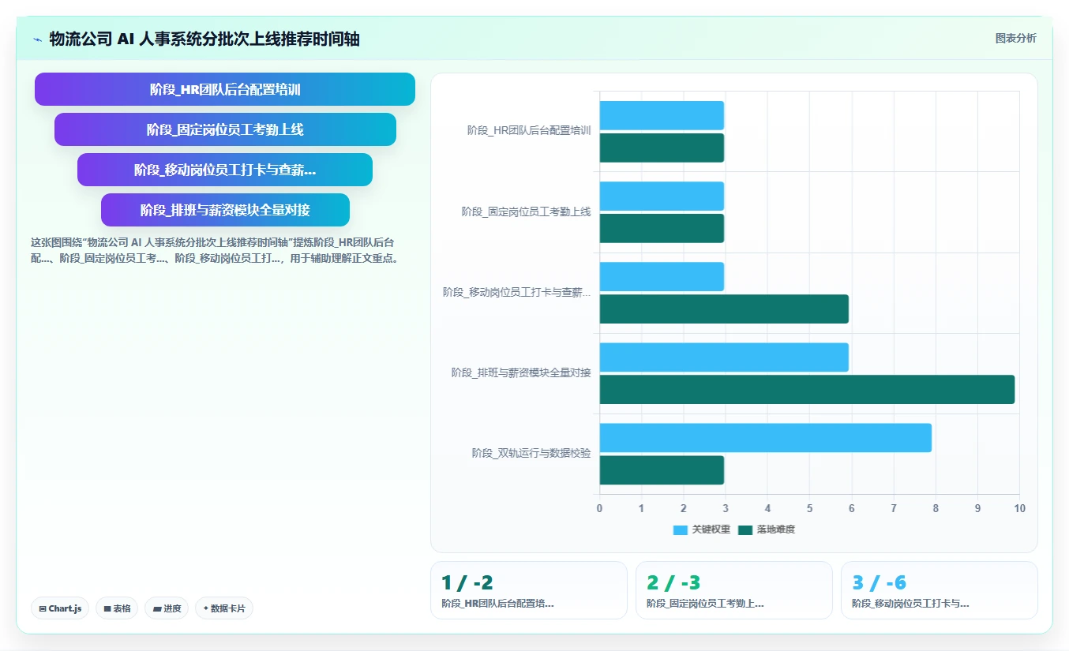1069x651 pixels.
Task: Click the 表格 tag icon
Action: tap(107, 608)
